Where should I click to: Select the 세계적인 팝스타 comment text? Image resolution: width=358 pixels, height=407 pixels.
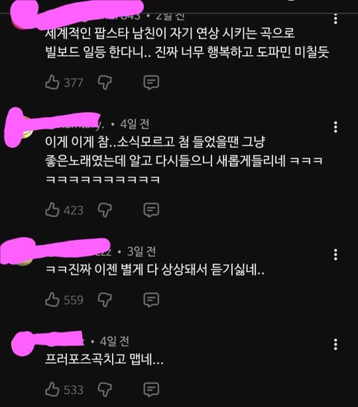click(x=187, y=42)
